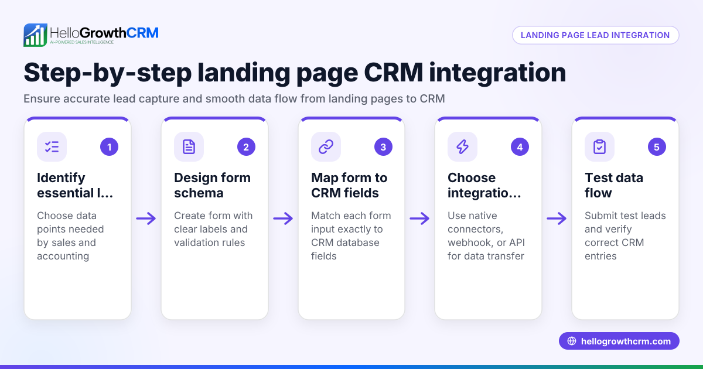Click the chain link icon on the Map form card
This screenshot has height=369, width=703.
pyautogui.click(x=326, y=146)
